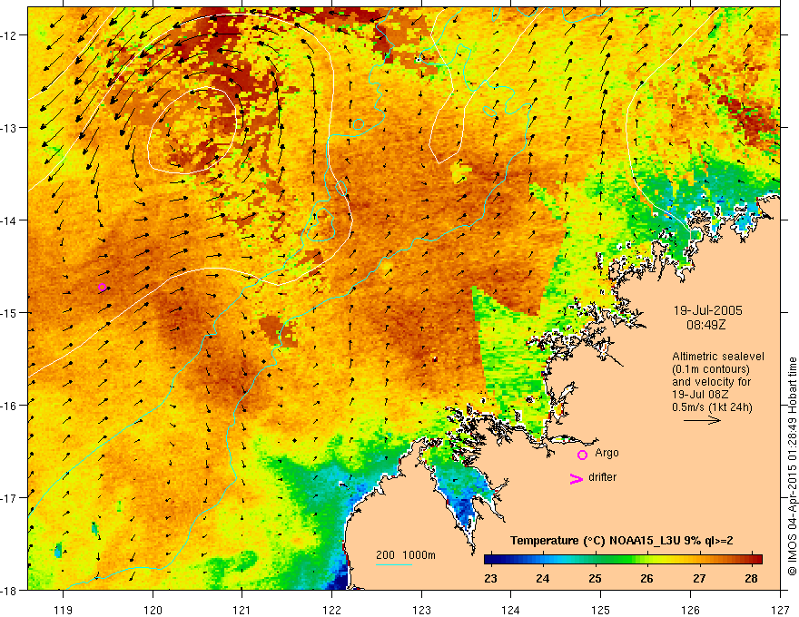799x617 pixels.
Task: Click the magenta Argo circle marker in legend
Action: click(x=582, y=455)
